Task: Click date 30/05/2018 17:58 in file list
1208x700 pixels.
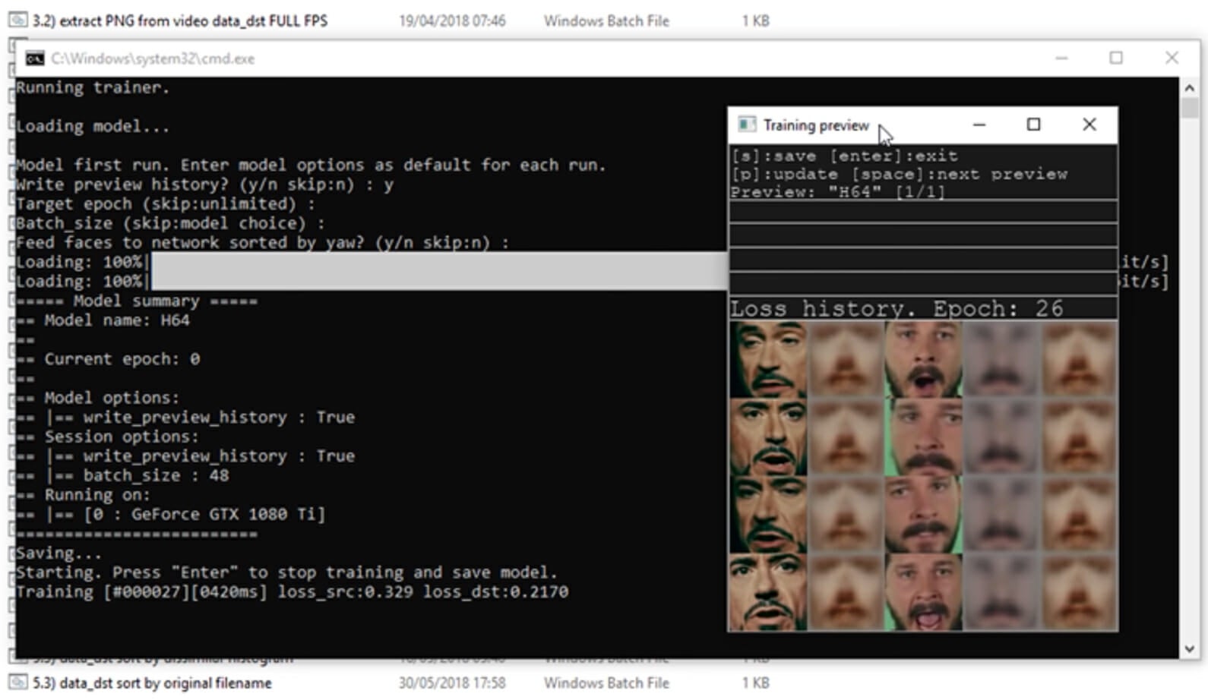Action: [452, 683]
